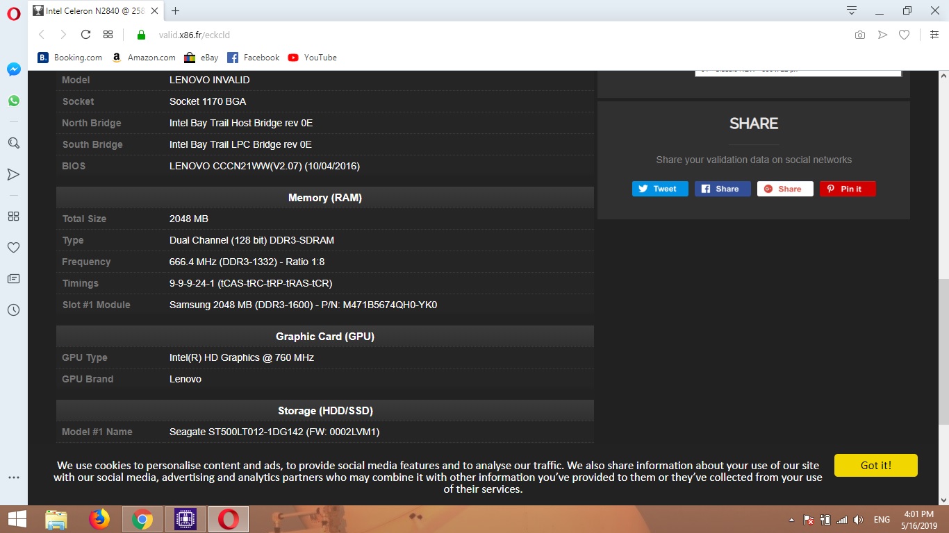Go back to the previous page
Viewport: 949px width, 533px height.
[x=42, y=35]
